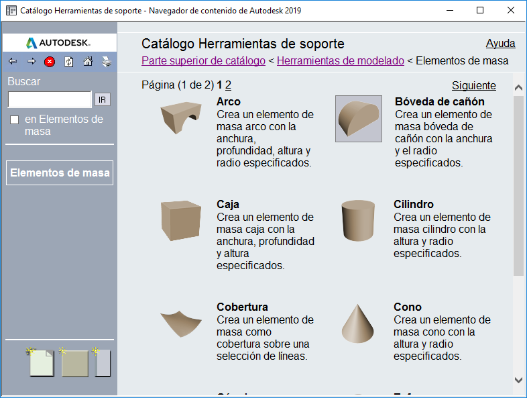Viewport: 527px width, 398px height.
Task: Click the 'Caja' title text
Action: [x=228, y=204]
